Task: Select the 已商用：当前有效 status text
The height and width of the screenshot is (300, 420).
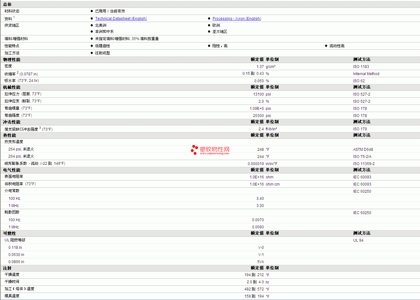Action: [x=110, y=11]
